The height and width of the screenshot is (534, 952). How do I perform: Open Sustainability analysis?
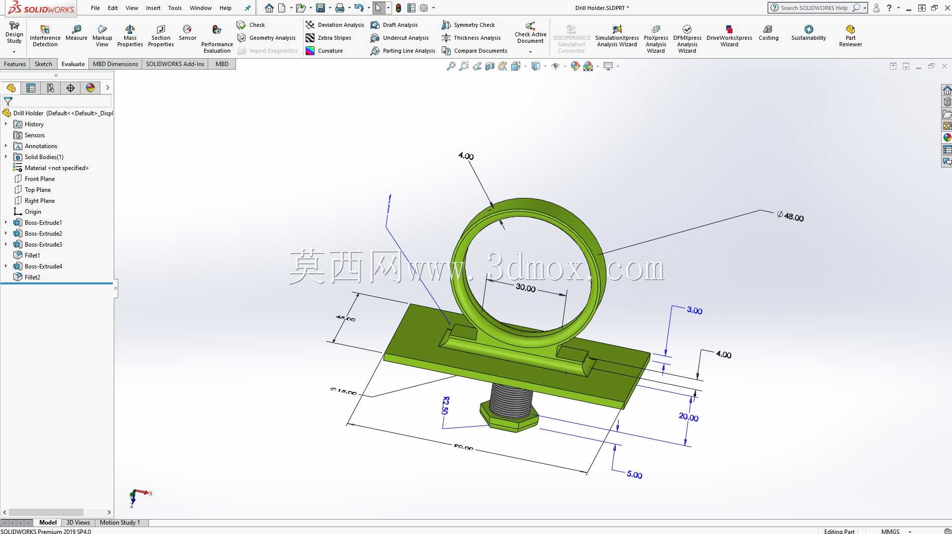[808, 33]
